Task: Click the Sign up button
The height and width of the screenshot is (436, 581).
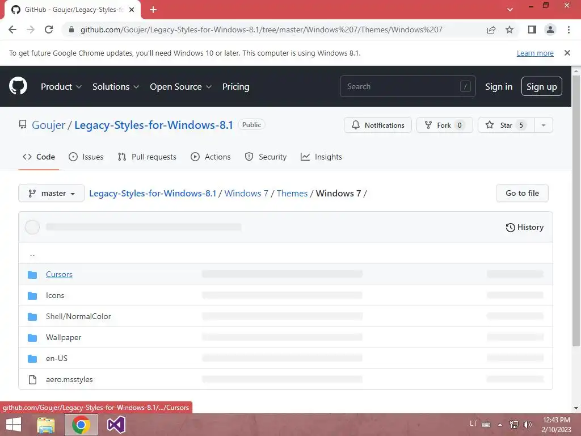Action: (x=542, y=86)
